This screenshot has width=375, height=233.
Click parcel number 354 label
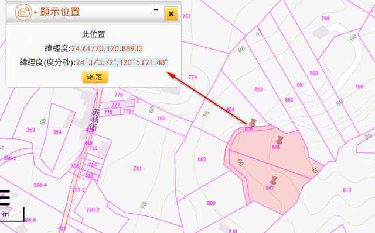[x=57, y=132]
